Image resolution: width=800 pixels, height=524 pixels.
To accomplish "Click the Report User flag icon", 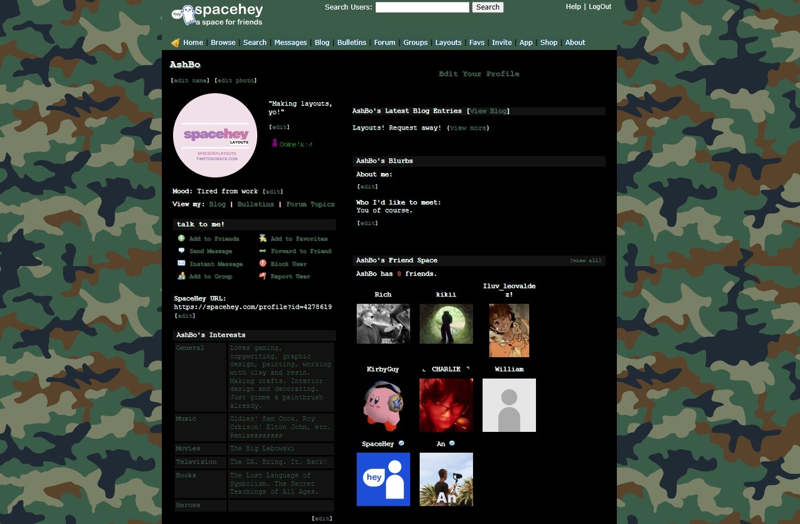I will [x=262, y=276].
